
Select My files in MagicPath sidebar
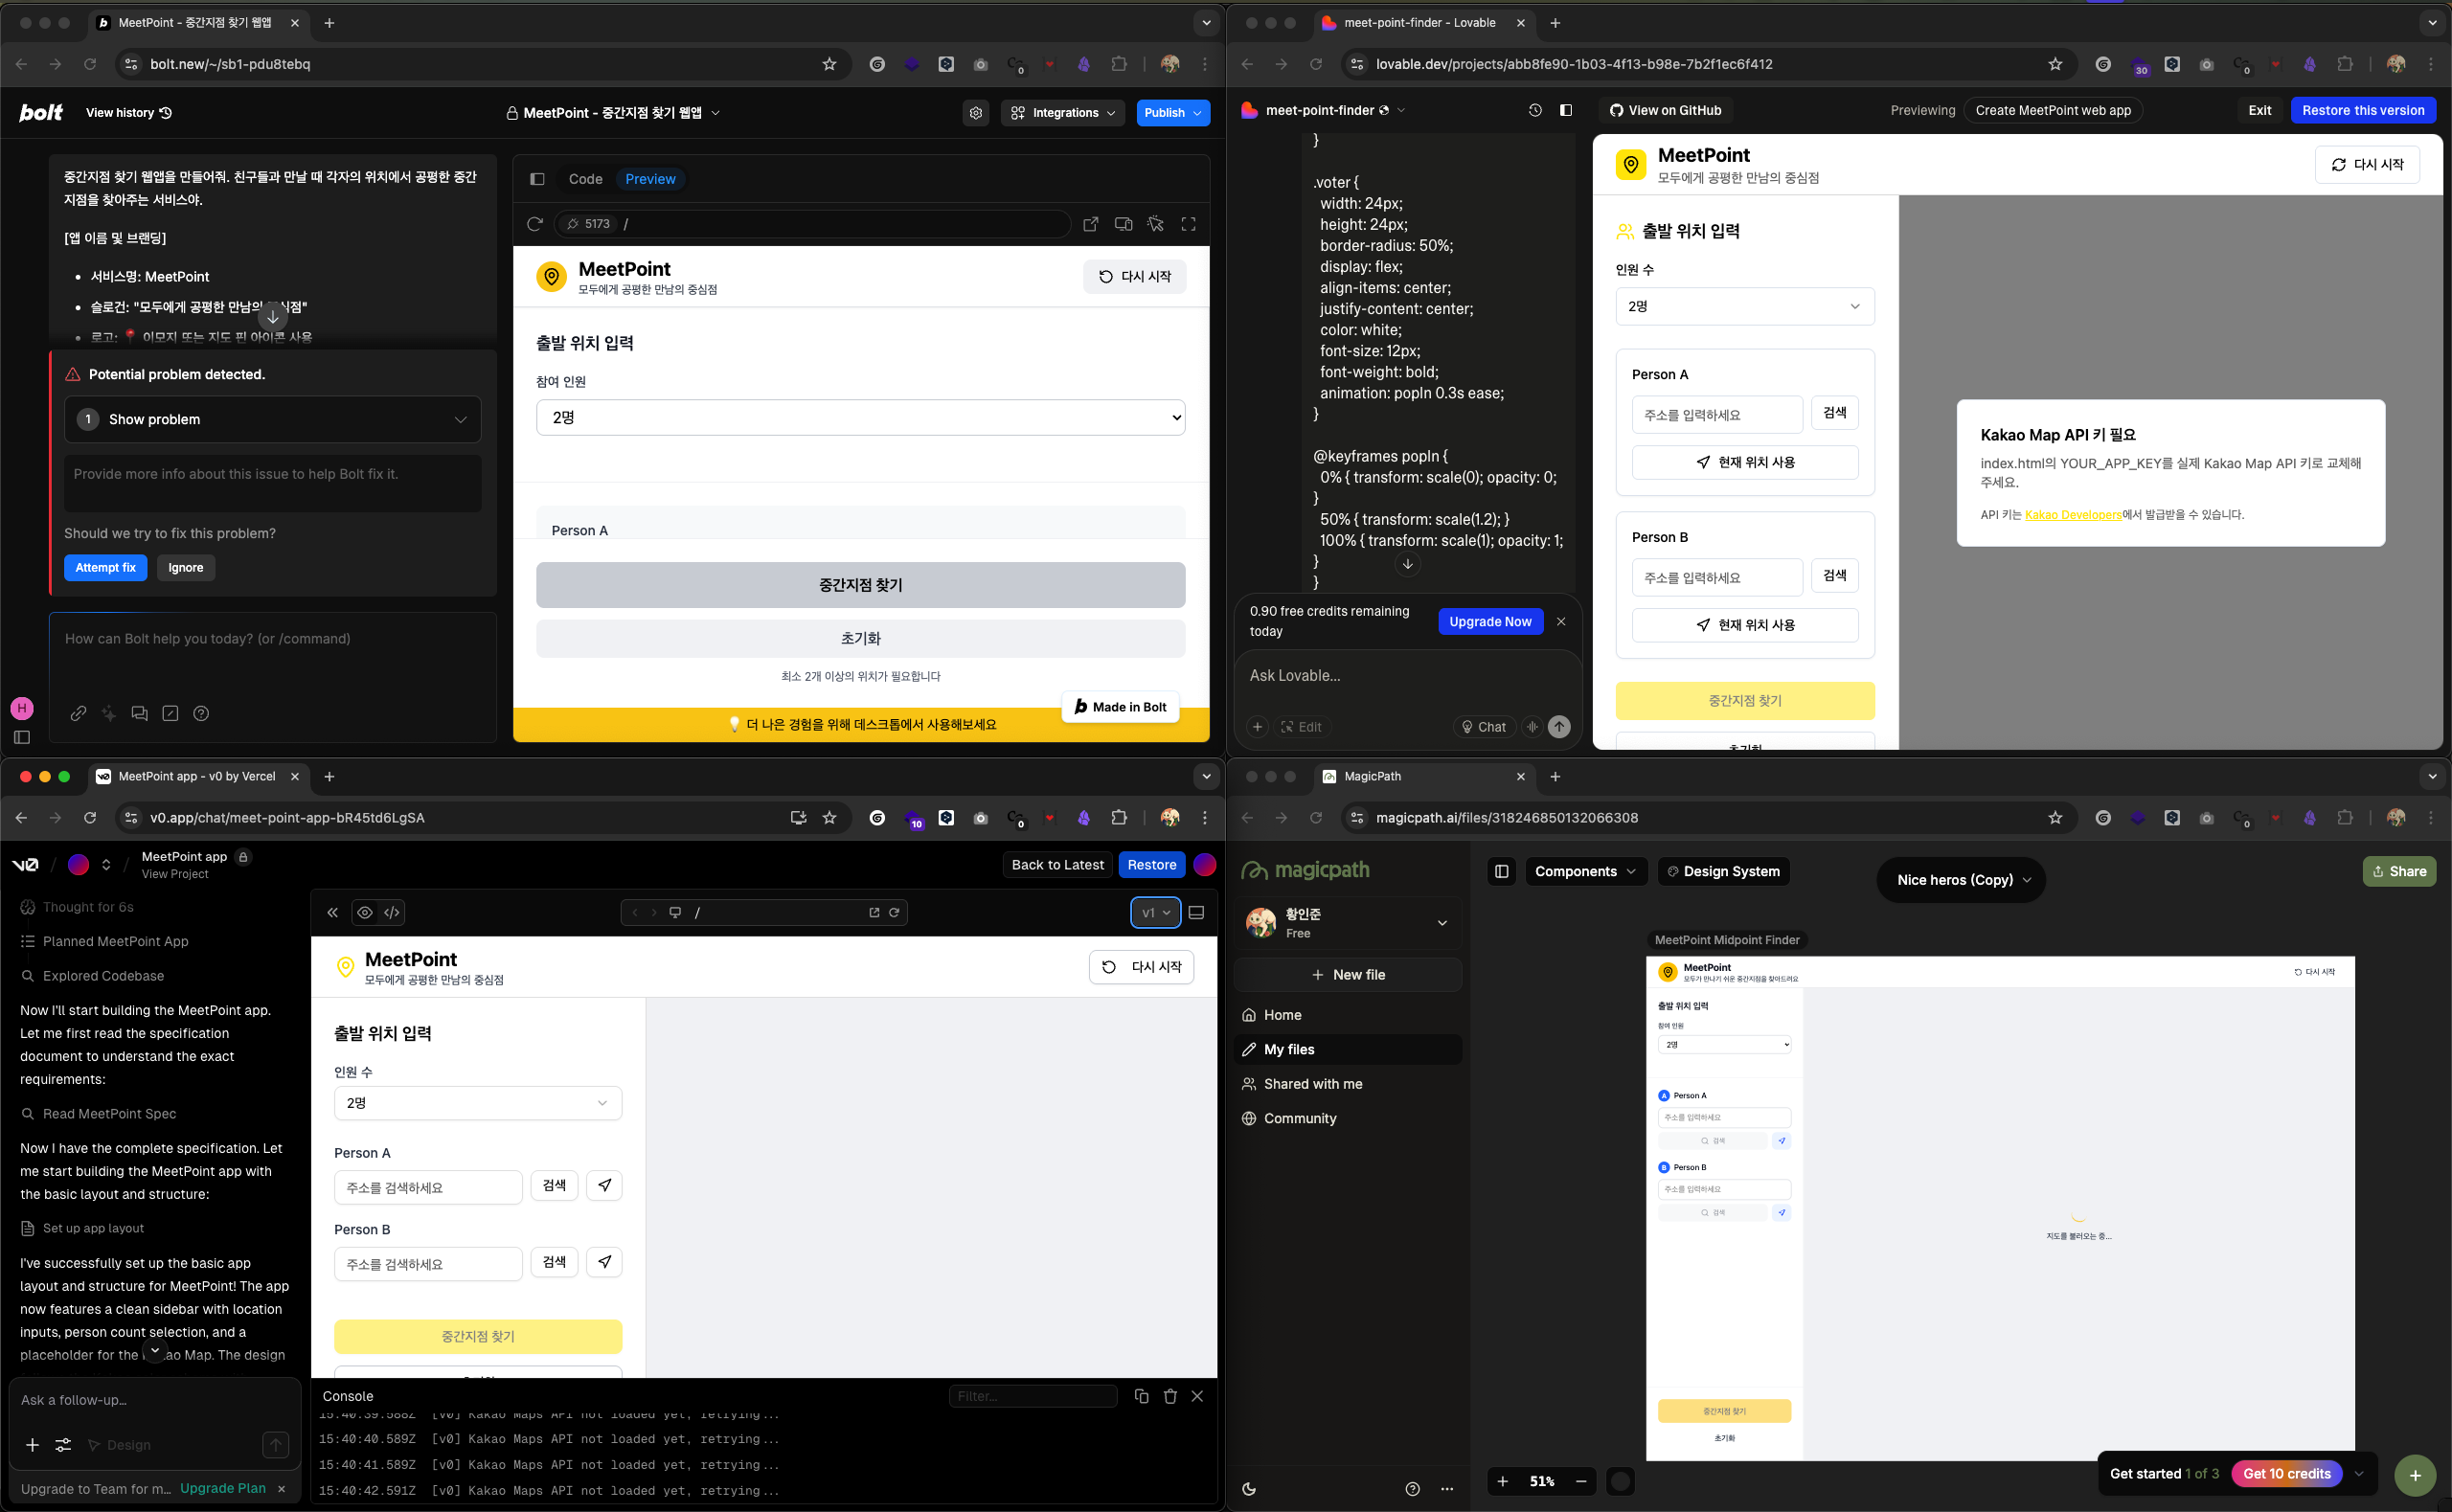[x=1288, y=1049]
